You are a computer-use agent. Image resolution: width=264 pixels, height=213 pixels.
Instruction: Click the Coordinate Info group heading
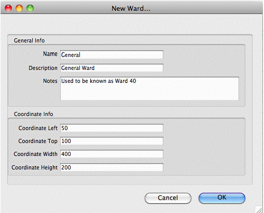click(33, 114)
